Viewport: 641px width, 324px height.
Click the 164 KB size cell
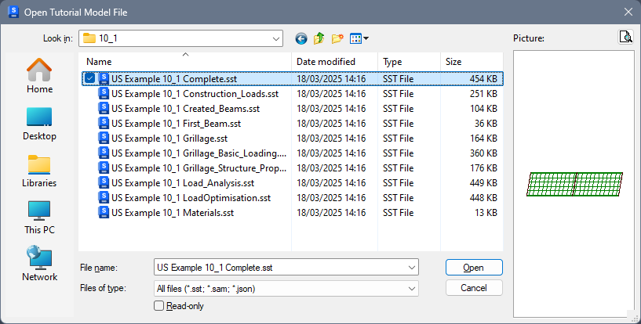[x=483, y=139]
